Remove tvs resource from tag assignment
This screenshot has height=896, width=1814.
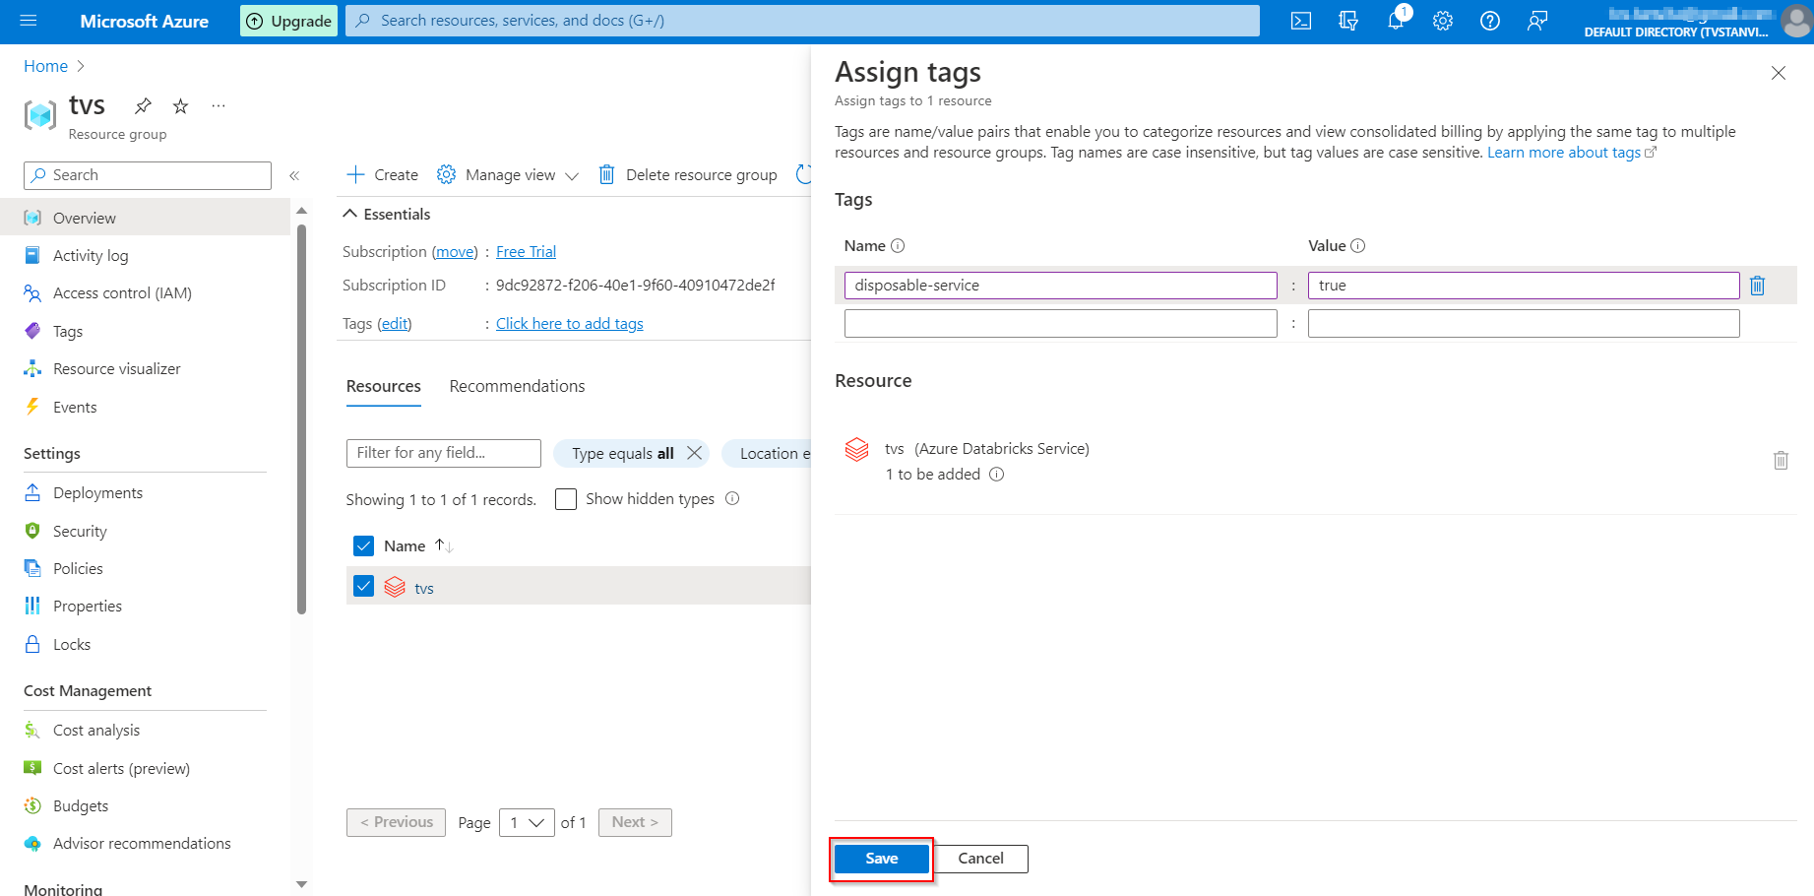[x=1781, y=460]
